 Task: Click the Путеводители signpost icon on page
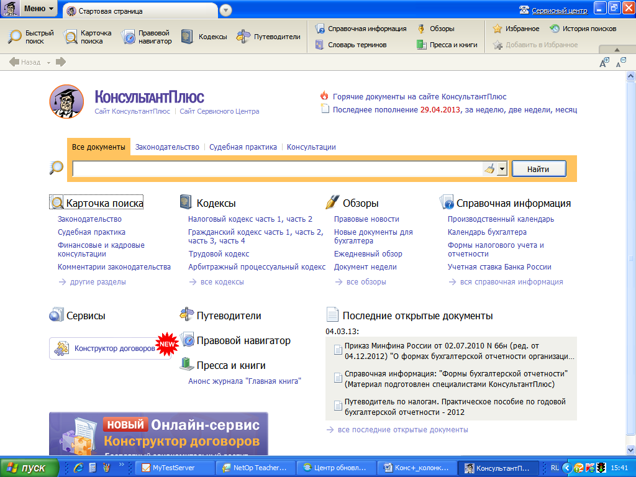[186, 314]
